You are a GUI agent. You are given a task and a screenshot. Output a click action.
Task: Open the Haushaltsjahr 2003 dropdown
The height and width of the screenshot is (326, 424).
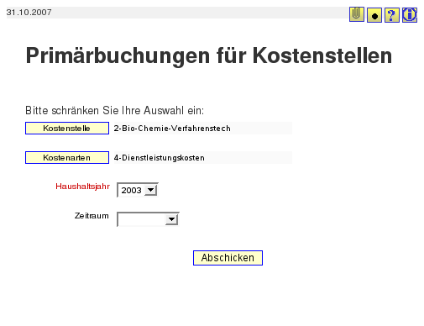[138, 190]
